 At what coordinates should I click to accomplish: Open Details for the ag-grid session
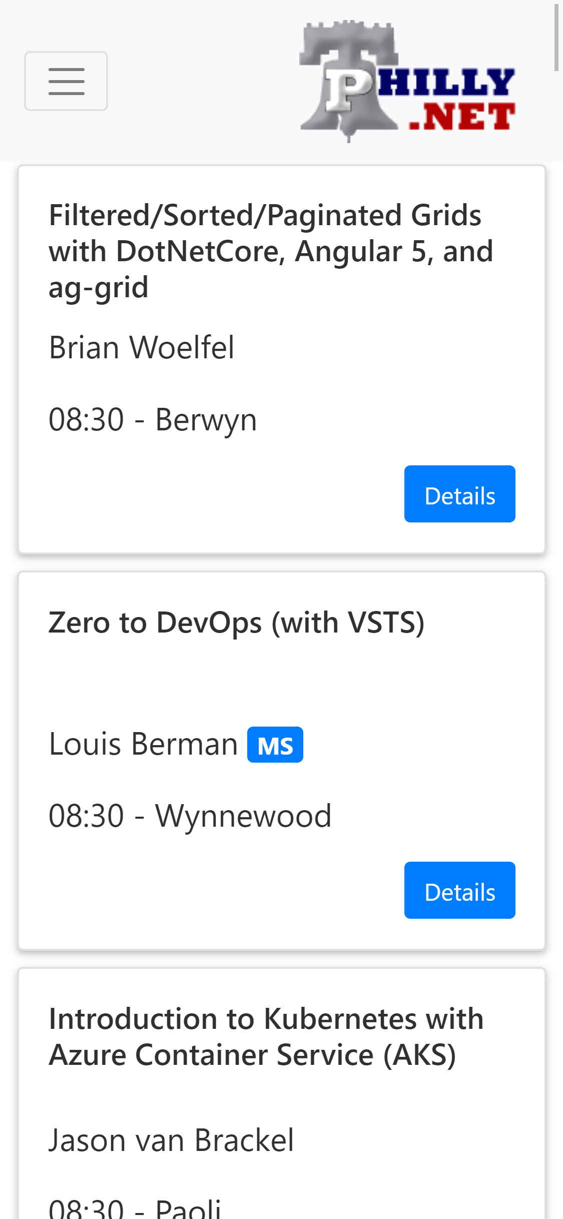(460, 494)
